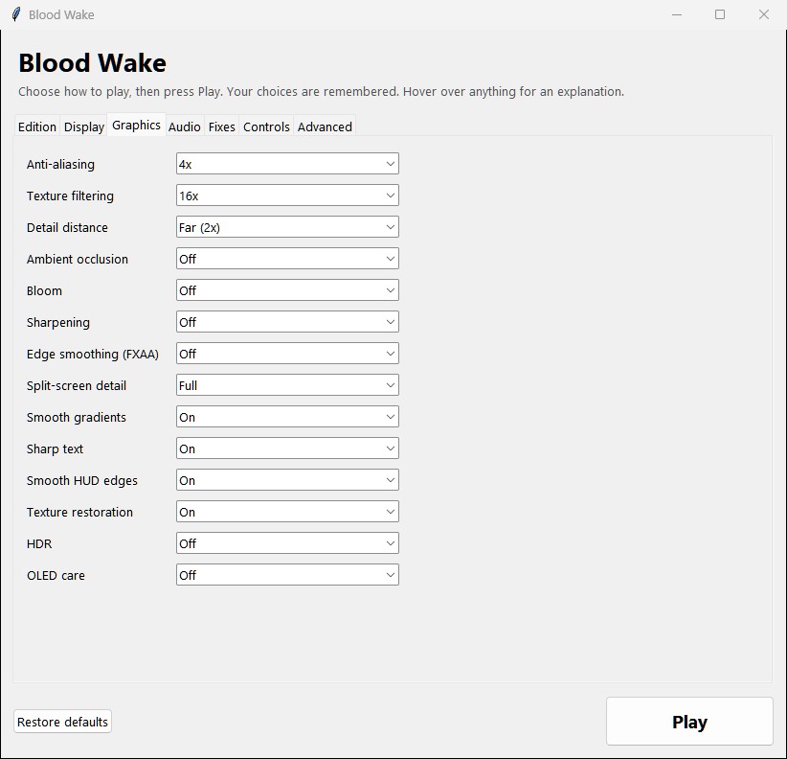Go to the Fixes tab

[221, 126]
